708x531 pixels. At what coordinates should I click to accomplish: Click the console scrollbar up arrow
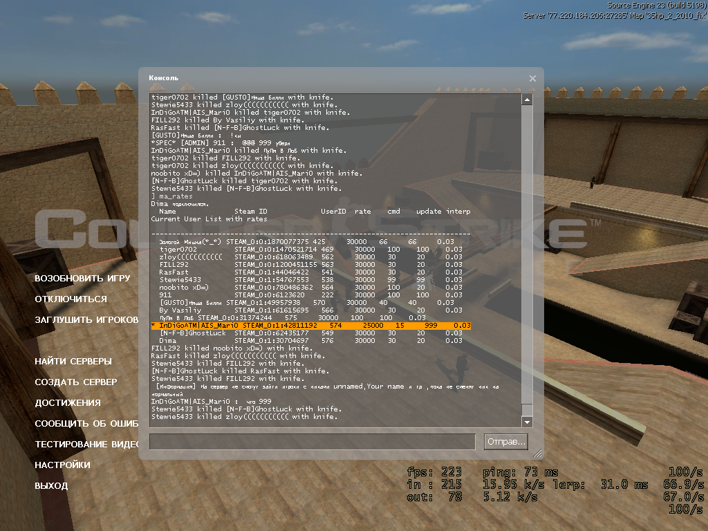click(526, 100)
